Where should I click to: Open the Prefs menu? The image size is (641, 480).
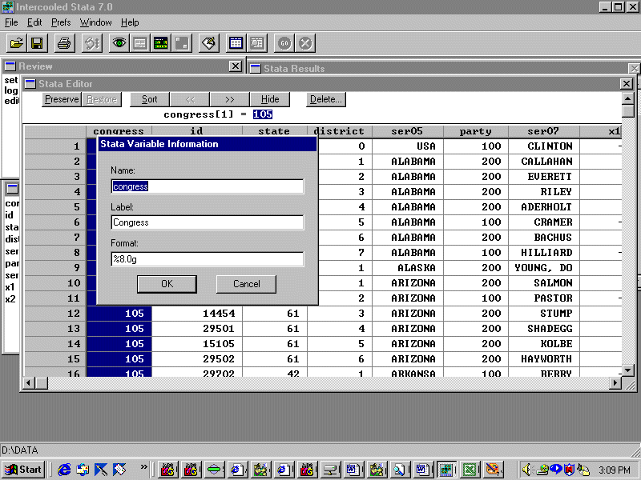click(61, 22)
